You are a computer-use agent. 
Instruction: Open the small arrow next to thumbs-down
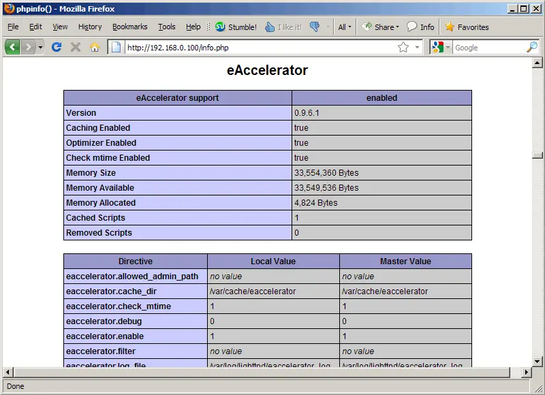pyautogui.click(x=328, y=27)
